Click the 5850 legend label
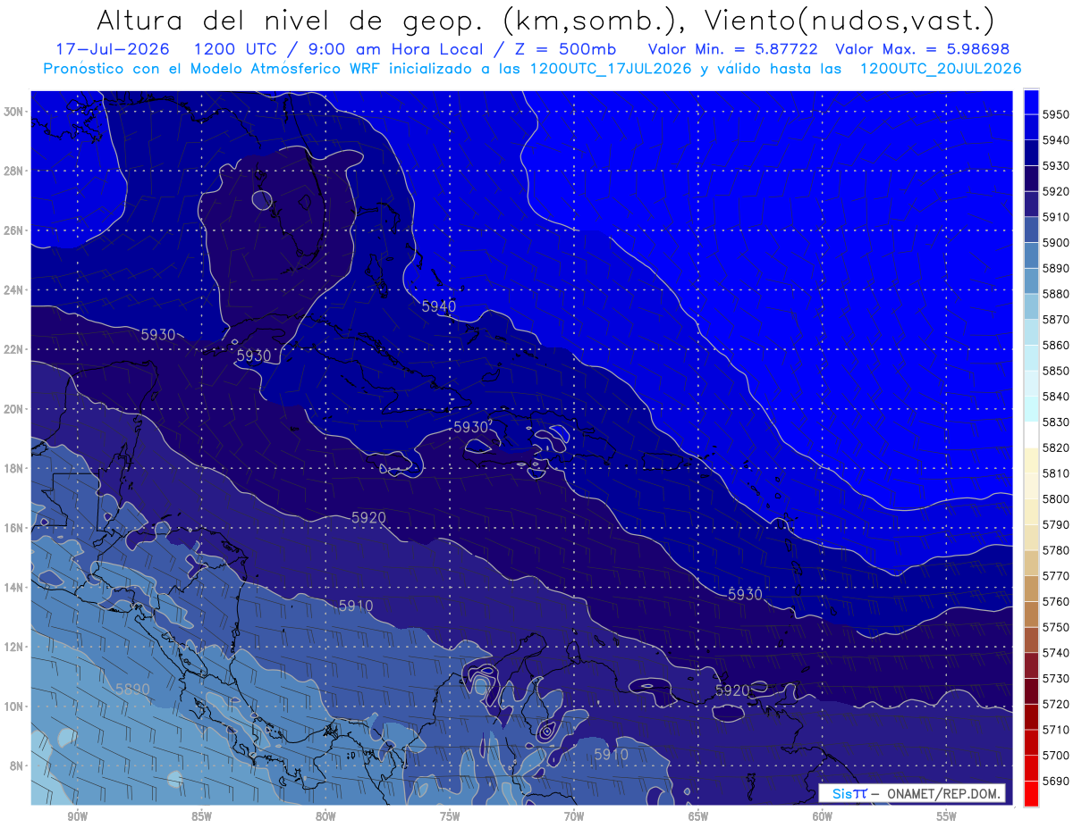 pos(1056,371)
